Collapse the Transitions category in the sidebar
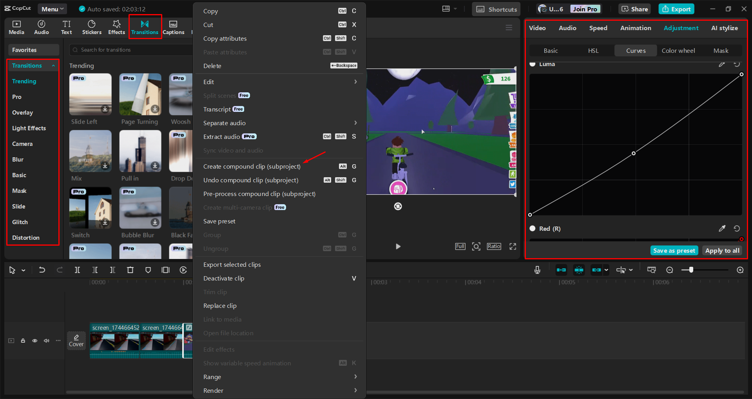752x399 pixels. coord(54,65)
